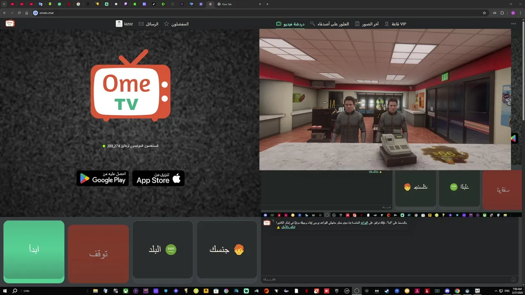
Task: Click the ometv.chat address bar
Action: [258, 13]
